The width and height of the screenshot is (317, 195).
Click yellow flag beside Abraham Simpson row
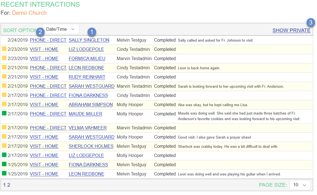4,104
